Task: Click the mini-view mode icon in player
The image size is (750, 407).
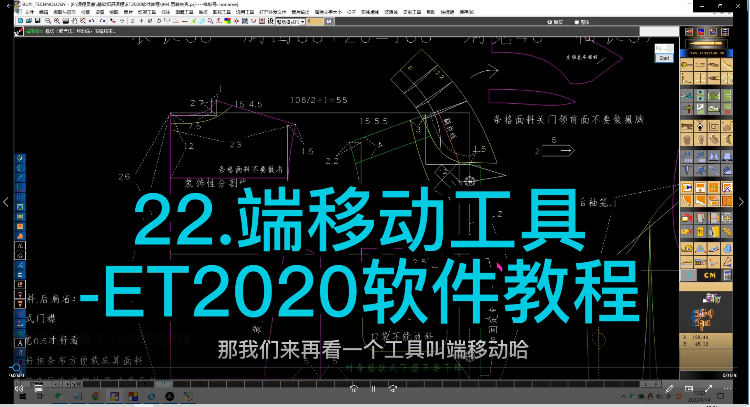Action: click(689, 388)
